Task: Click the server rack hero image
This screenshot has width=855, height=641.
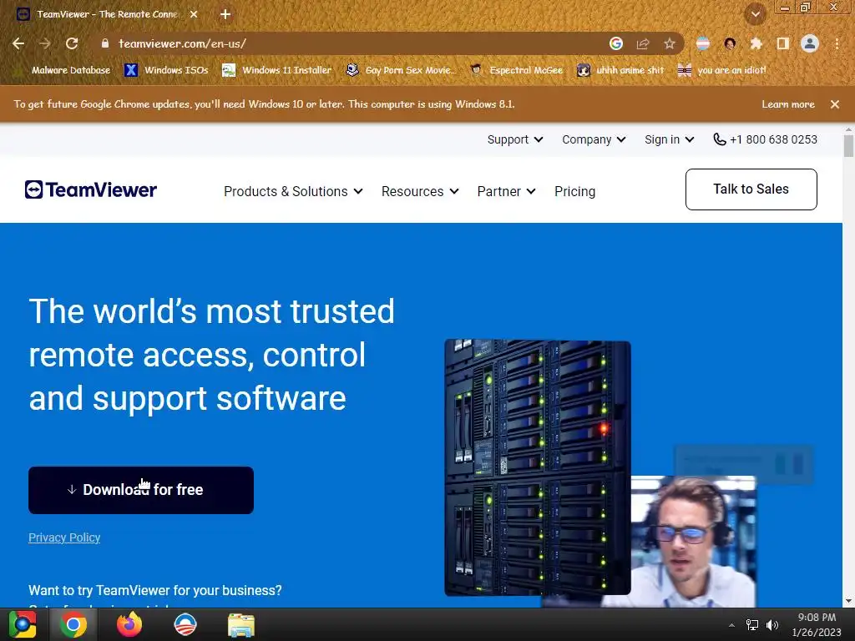Action: tap(537, 467)
